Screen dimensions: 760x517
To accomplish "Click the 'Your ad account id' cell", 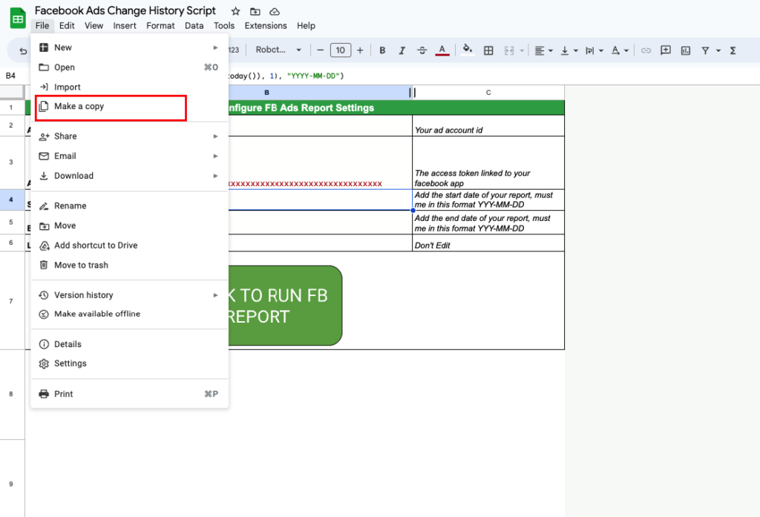I will [x=488, y=125].
